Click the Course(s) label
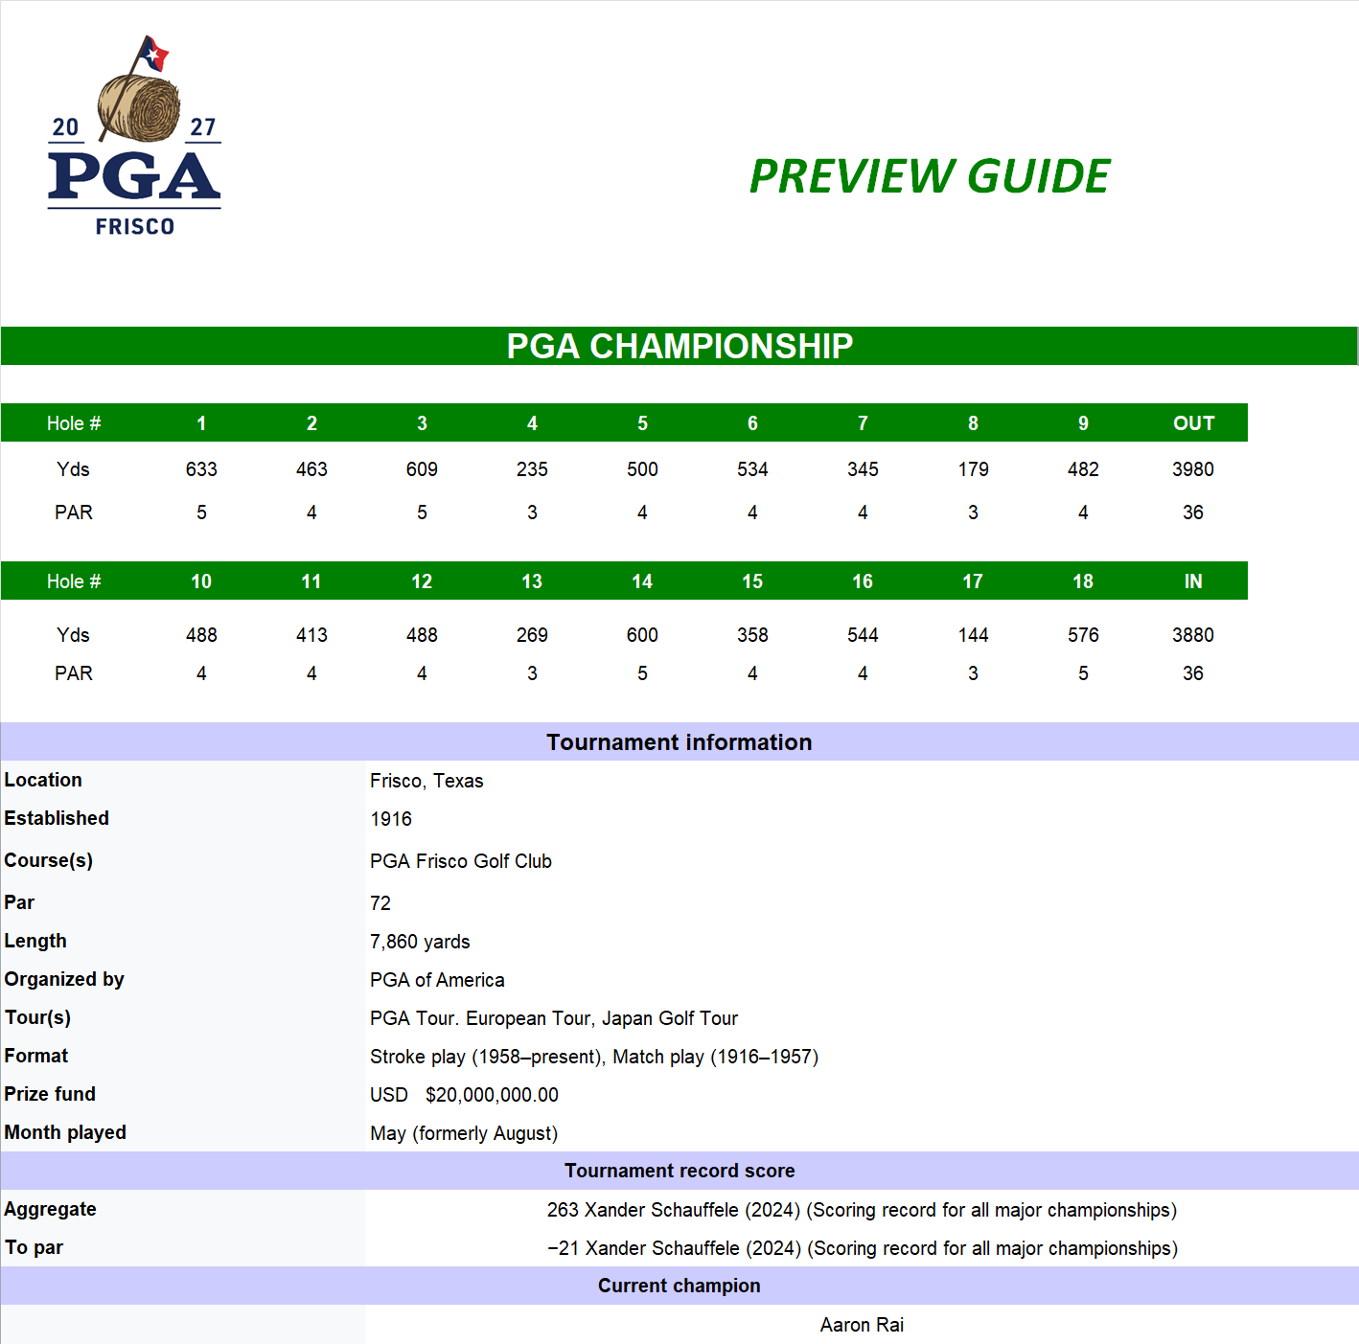 (x=49, y=860)
